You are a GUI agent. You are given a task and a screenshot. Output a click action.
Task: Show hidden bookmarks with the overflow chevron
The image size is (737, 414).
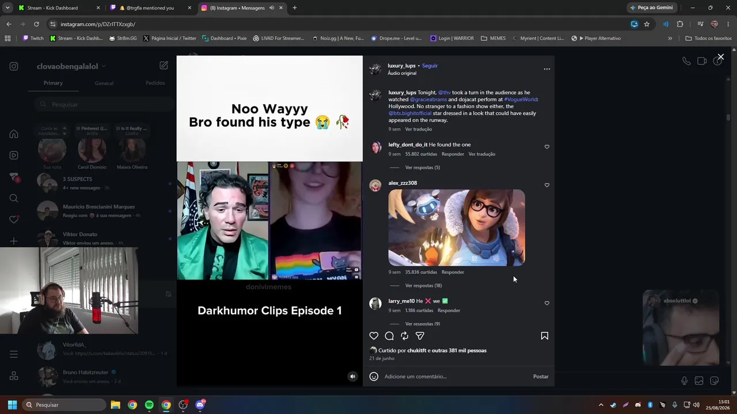[x=670, y=39]
